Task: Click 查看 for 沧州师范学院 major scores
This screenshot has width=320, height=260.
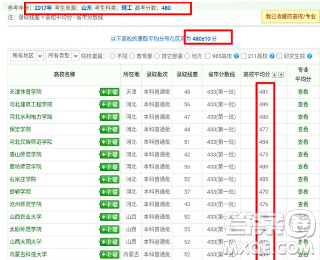Action: click(x=303, y=204)
